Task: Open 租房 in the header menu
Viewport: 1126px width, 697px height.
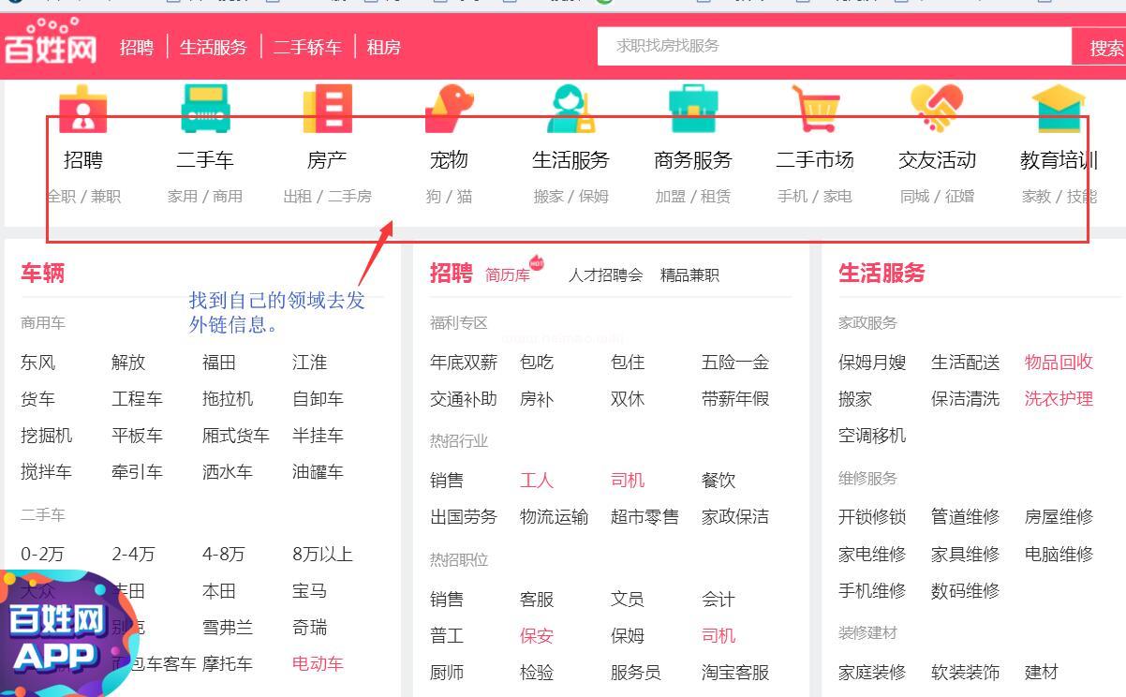Action: point(383,48)
